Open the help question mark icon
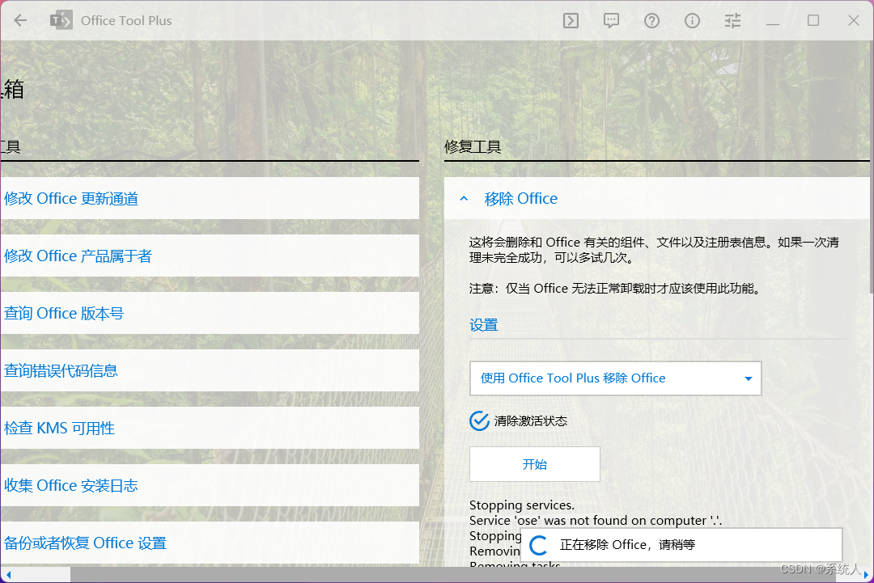The width and height of the screenshot is (874, 583). tap(651, 20)
